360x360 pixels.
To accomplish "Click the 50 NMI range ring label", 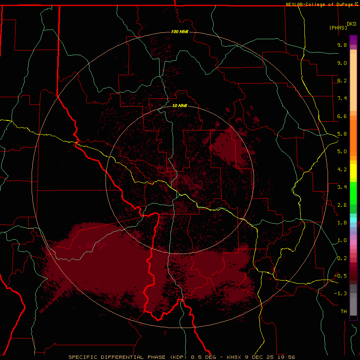I will pyautogui.click(x=180, y=106).
